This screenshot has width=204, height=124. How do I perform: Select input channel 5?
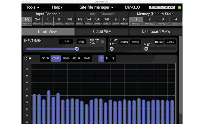(48, 21)
